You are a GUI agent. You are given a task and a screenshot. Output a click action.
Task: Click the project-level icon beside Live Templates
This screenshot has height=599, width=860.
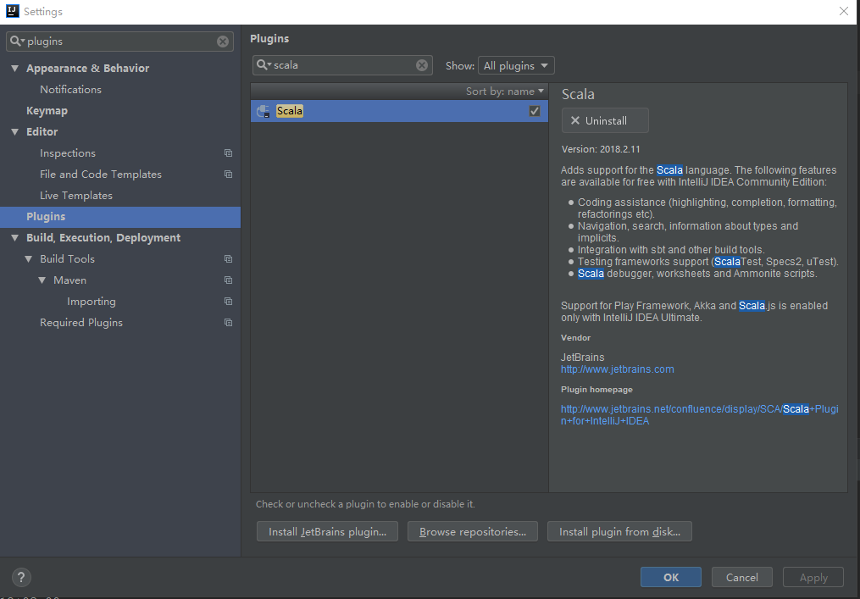click(x=228, y=196)
